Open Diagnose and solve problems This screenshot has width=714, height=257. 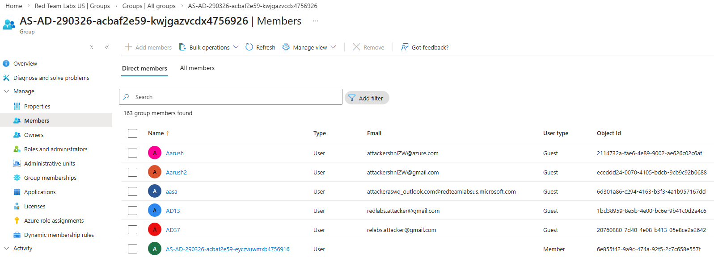(51, 78)
